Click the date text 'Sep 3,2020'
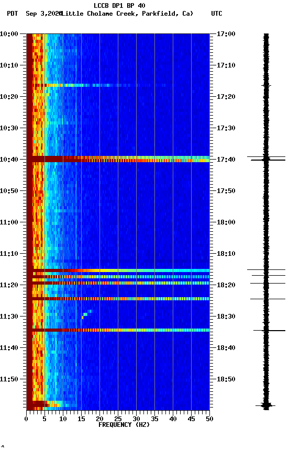 (x=44, y=14)
